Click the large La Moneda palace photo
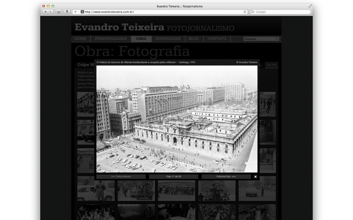This screenshot has width=353, height=220. point(177,119)
